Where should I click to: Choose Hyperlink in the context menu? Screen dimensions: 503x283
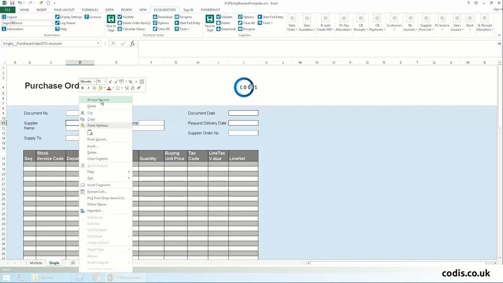coord(106,211)
